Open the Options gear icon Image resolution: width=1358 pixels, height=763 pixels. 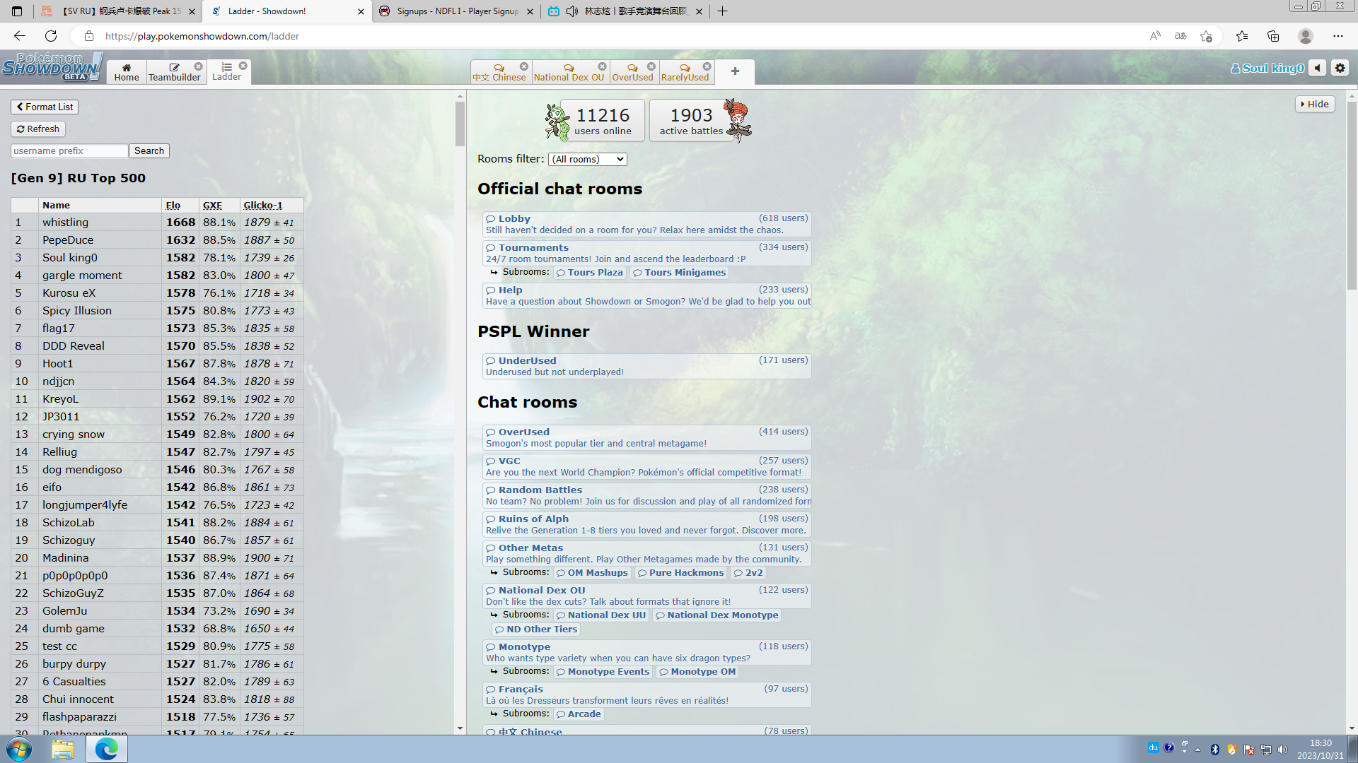(1340, 68)
